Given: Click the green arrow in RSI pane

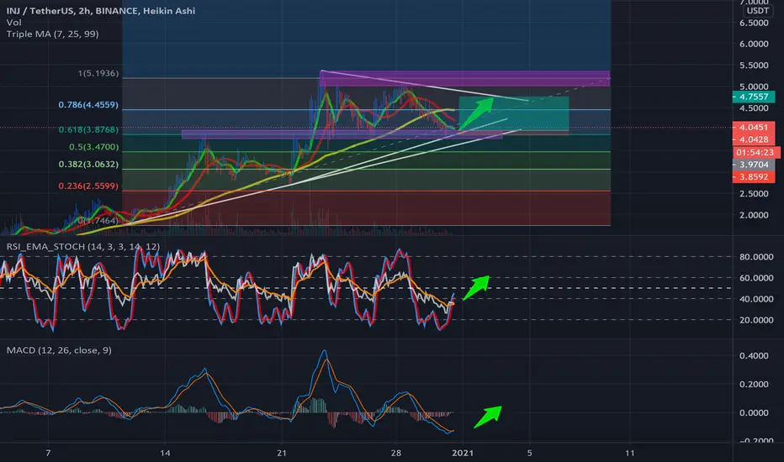Looking at the screenshot, I should coord(476,287).
